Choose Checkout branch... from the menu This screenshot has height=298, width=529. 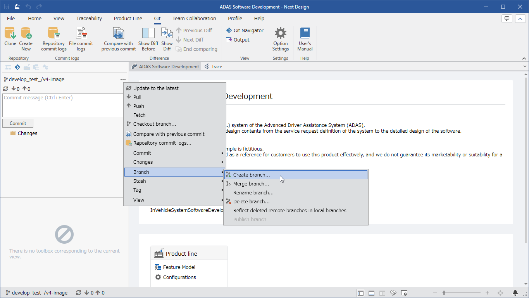(175, 124)
